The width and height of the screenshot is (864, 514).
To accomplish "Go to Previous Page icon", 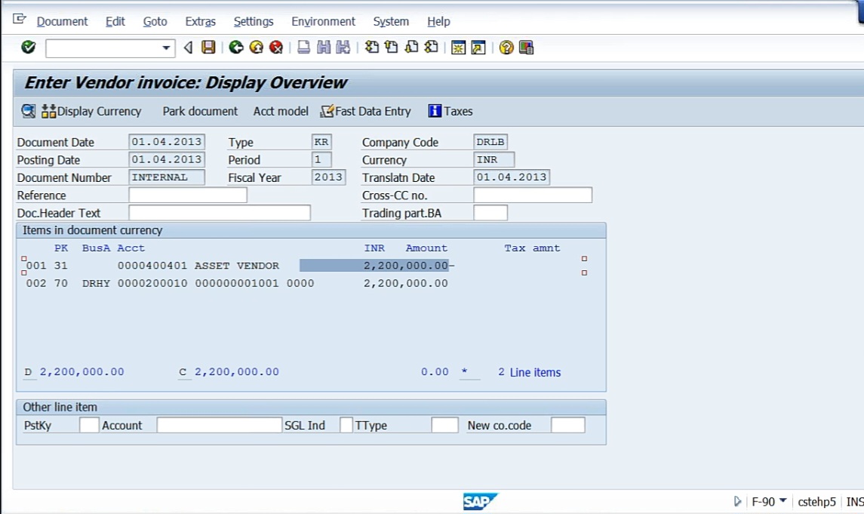I will (x=392, y=48).
